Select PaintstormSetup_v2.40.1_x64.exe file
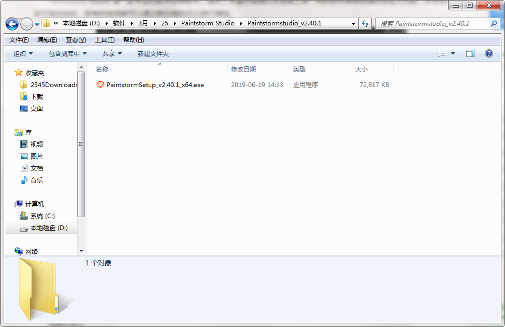Screen dimensions: 505x327 click(x=155, y=85)
